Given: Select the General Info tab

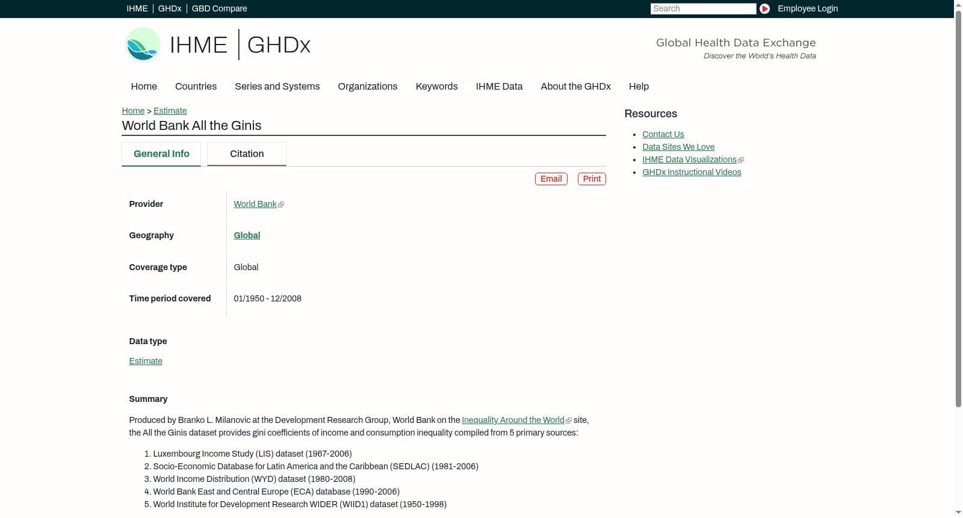Looking at the screenshot, I should click(161, 154).
